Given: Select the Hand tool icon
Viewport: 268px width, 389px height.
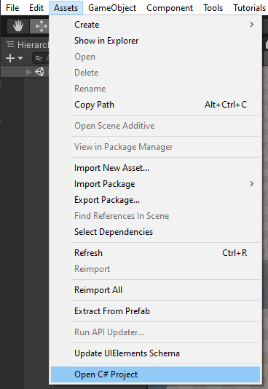Looking at the screenshot, I should (18, 25).
